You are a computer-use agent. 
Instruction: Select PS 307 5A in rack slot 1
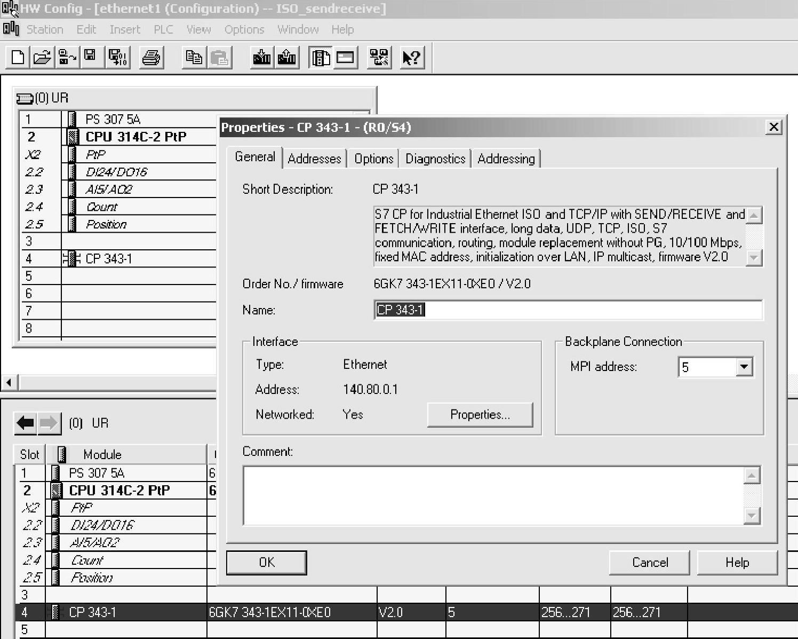(113, 119)
